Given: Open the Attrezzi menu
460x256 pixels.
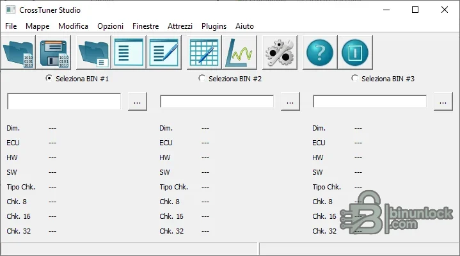Looking at the screenshot, I should point(180,26).
